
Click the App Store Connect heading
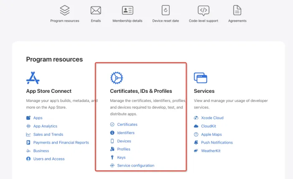(x=49, y=91)
